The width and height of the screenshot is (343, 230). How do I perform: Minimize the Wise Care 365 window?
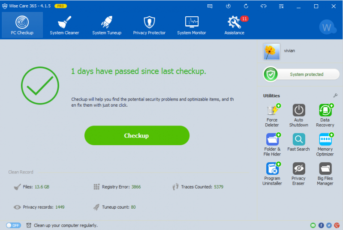[x=298, y=6]
